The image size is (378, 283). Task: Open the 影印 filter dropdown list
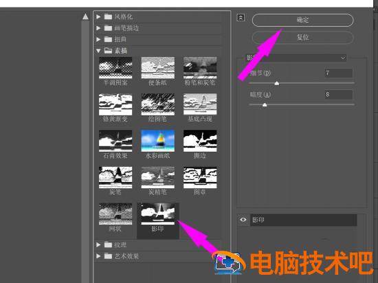click(x=296, y=58)
